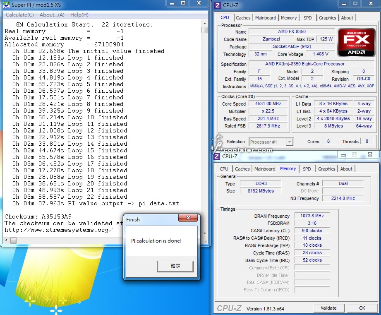Open the Help(H) menu in Super PI

pyautogui.click(x=79, y=15)
